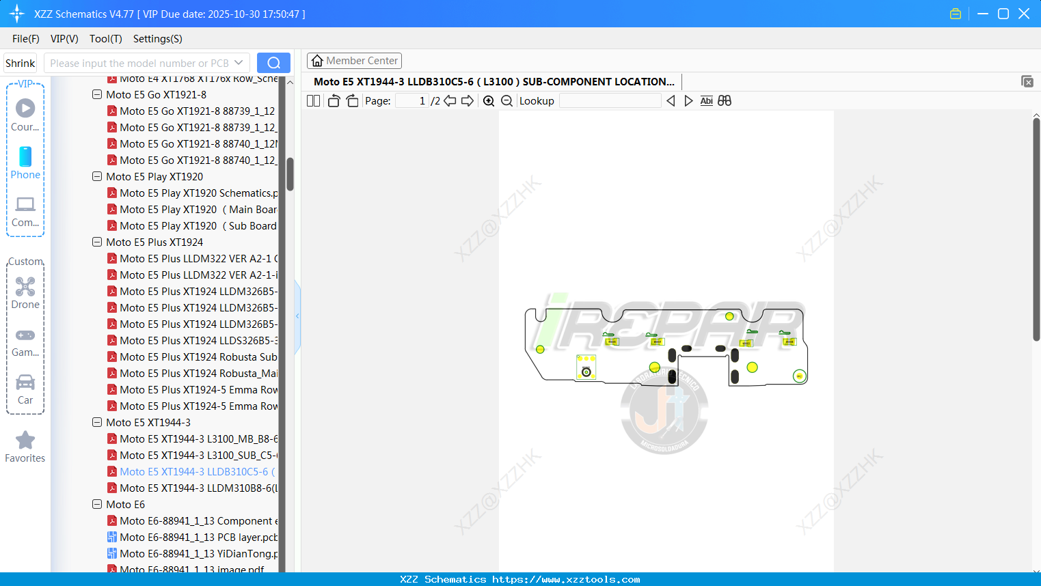This screenshot has width=1041, height=586.
Task: Open Moto E5 Plus XT1924 Robusta_Main file
Action: pos(193,374)
